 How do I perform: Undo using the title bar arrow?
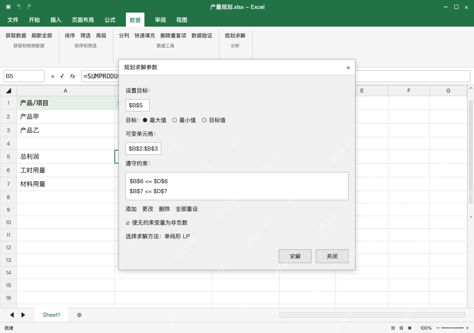tap(19, 7)
